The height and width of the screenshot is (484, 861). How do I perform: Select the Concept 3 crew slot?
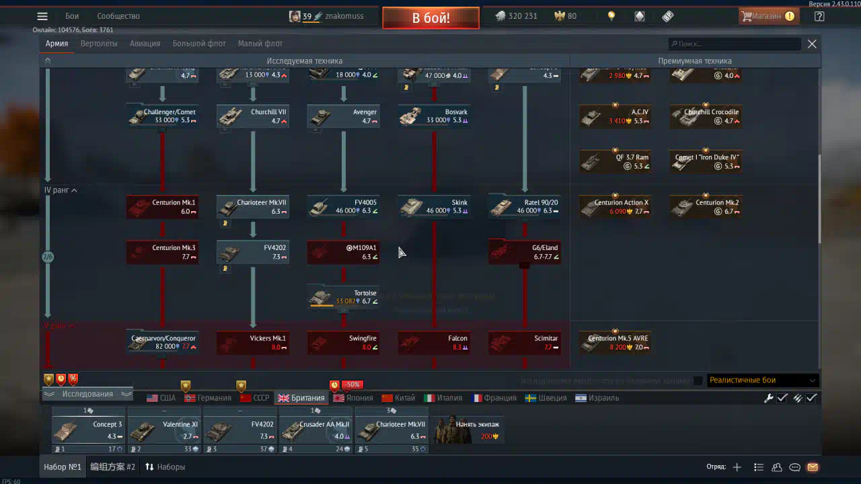[89, 430]
